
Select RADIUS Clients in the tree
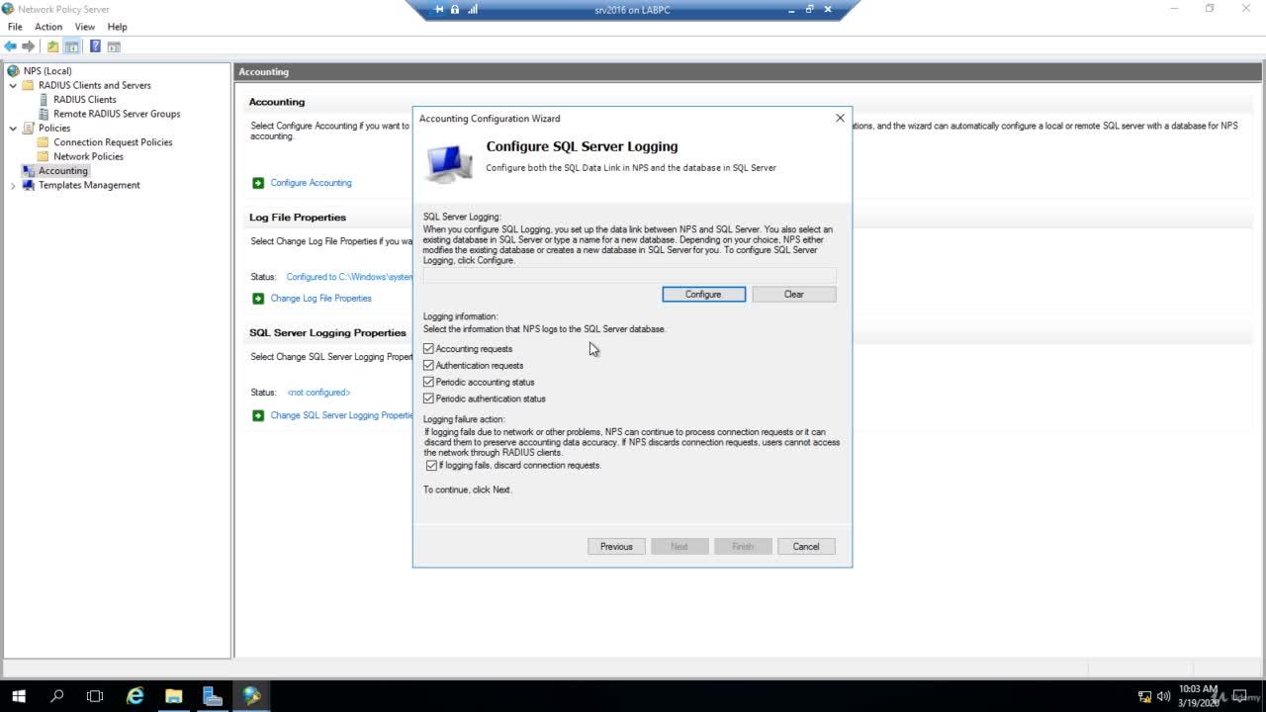85,100
